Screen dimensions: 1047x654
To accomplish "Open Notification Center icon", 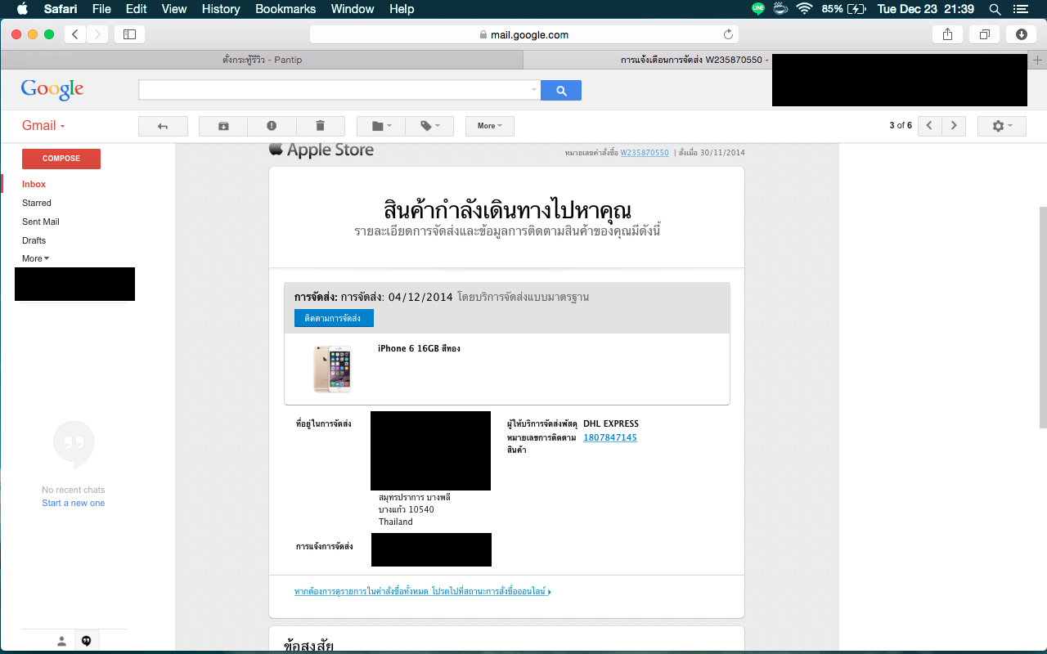I will (1020, 9).
